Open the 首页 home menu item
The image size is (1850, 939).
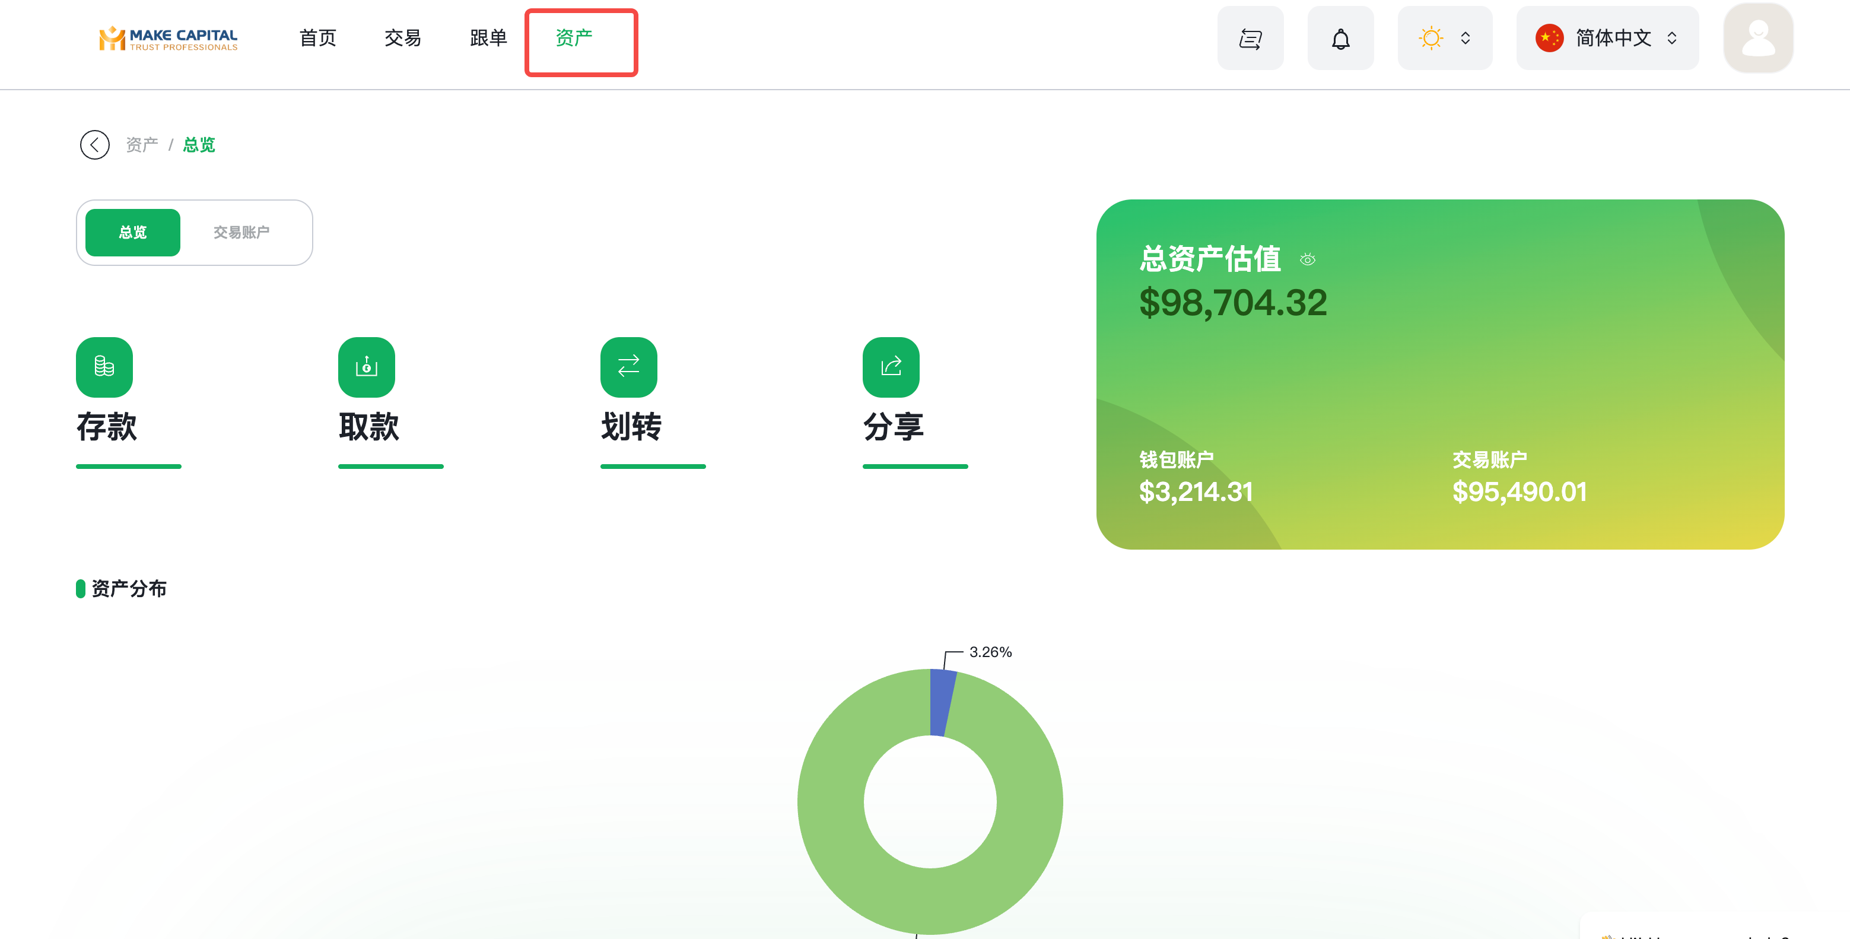pos(317,38)
